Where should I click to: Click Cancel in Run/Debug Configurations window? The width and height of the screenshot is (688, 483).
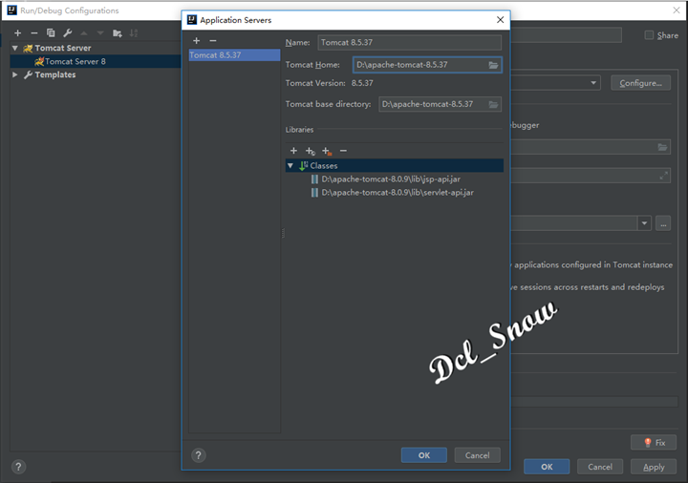pos(600,467)
